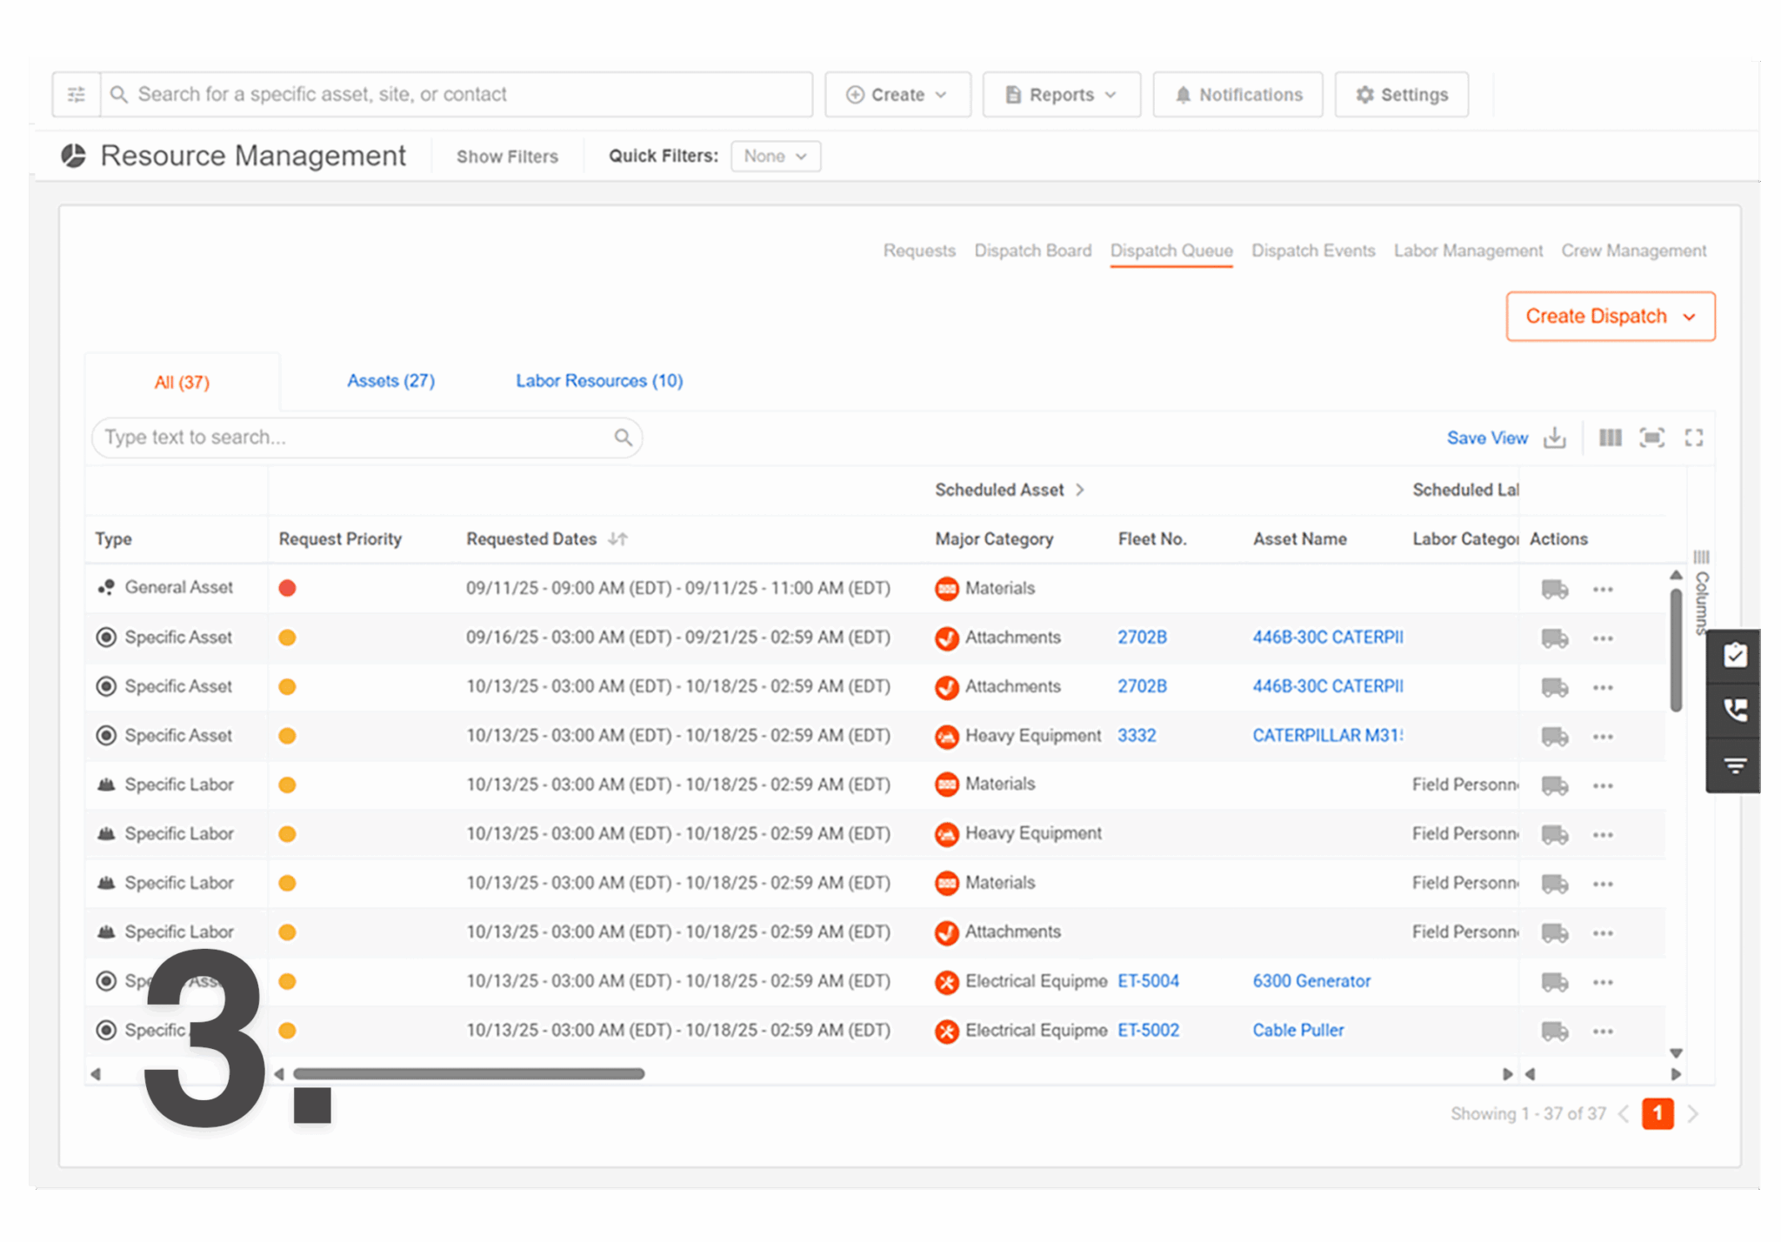Viewport: 1781px width, 1242px height.
Task: Click dispatch truck icon for CATERPILLAR M31 row
Action: [1554, 737]
